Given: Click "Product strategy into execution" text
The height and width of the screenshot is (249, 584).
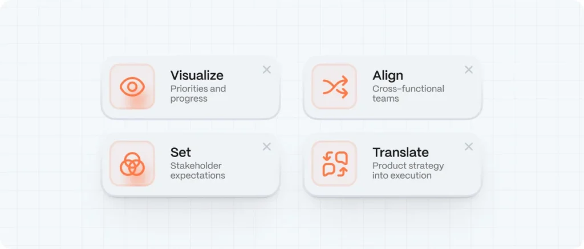Looking at the screenshot, I should point(408,171).
